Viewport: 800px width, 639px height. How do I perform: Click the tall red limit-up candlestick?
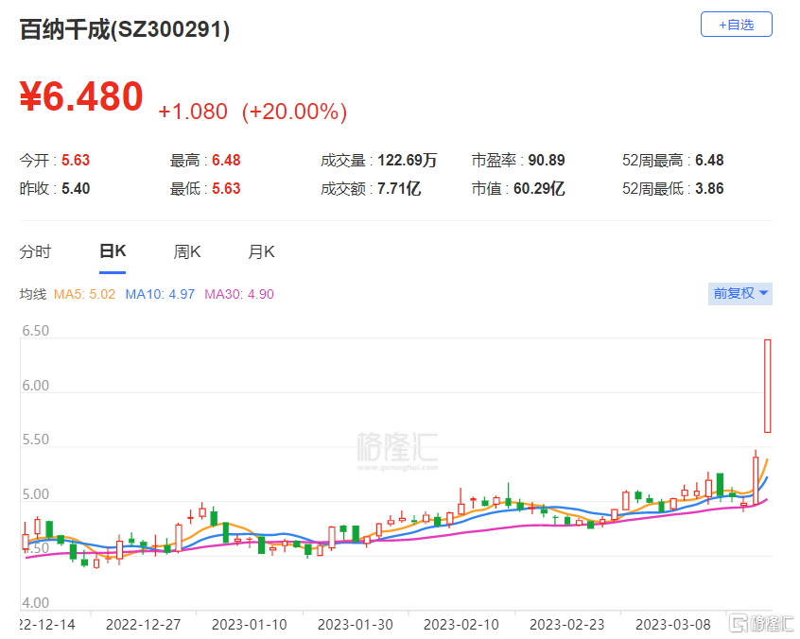pos(767,386)
